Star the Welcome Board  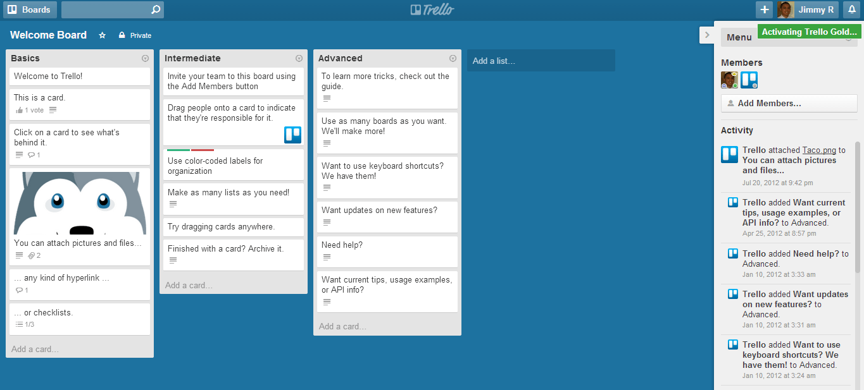(103, 35)
